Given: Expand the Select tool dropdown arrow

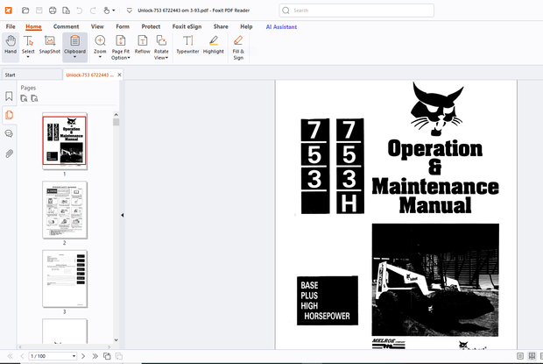Looking at the screenshot, I should click(x=28, y=57).
